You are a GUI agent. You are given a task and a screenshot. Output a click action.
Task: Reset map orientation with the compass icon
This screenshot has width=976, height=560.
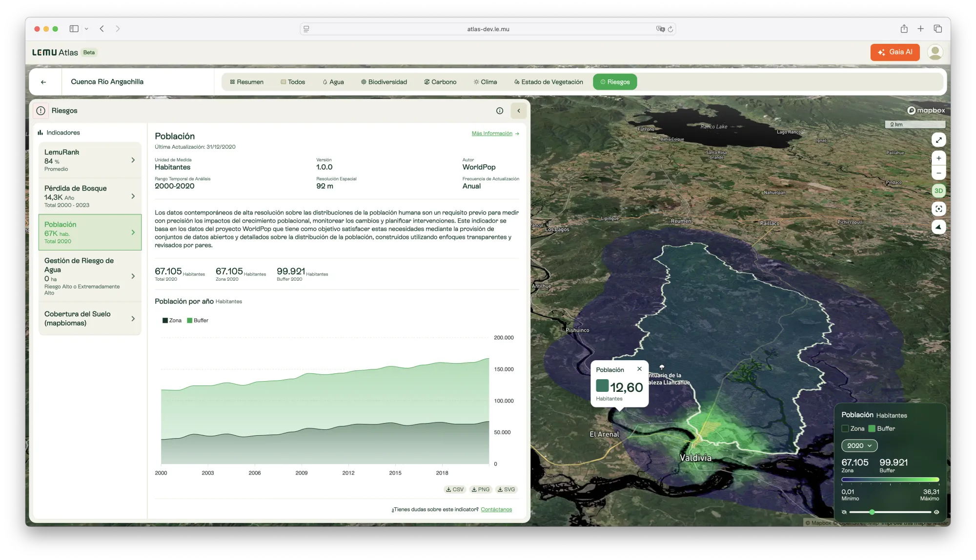[938, 227]
